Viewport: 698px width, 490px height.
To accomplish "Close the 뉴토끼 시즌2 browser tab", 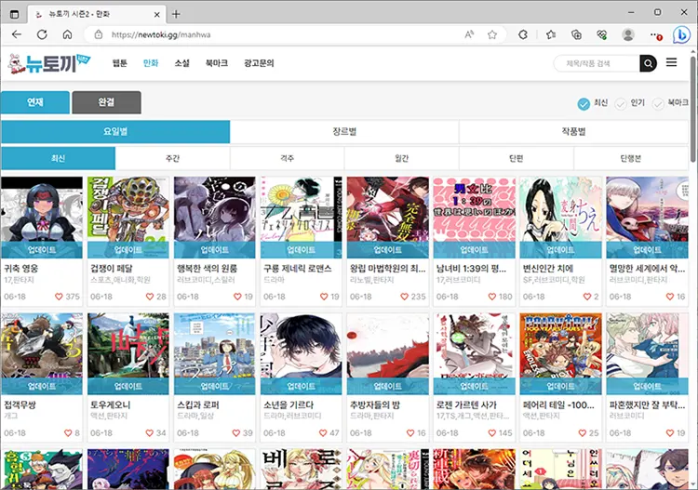I will 157,14.
